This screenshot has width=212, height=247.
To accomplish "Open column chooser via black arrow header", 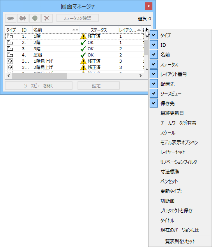I will [147, 30].
